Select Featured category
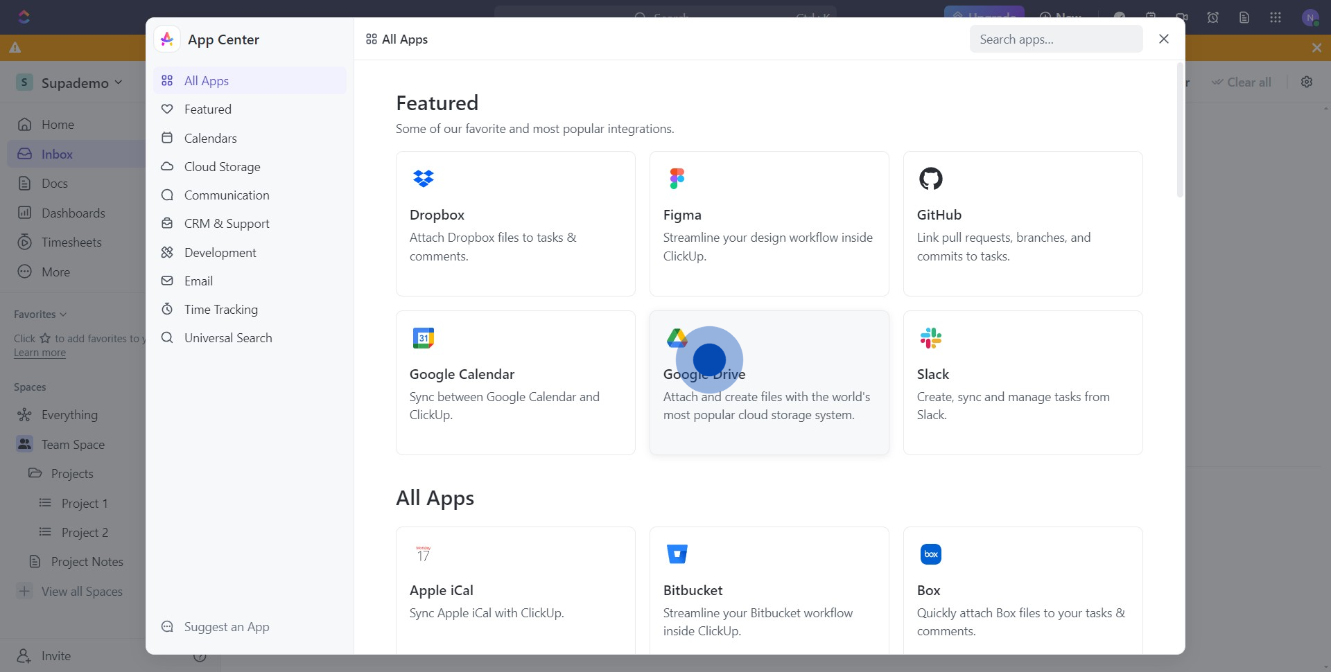This screenshot has width=1331, height=672. click(x=250, y=109)
